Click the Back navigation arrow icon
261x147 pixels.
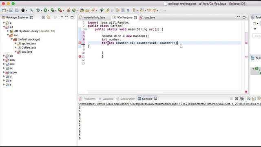click(155, 10)
